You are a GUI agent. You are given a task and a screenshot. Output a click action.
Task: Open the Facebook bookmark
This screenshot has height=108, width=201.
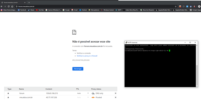(x=22, y=10)
